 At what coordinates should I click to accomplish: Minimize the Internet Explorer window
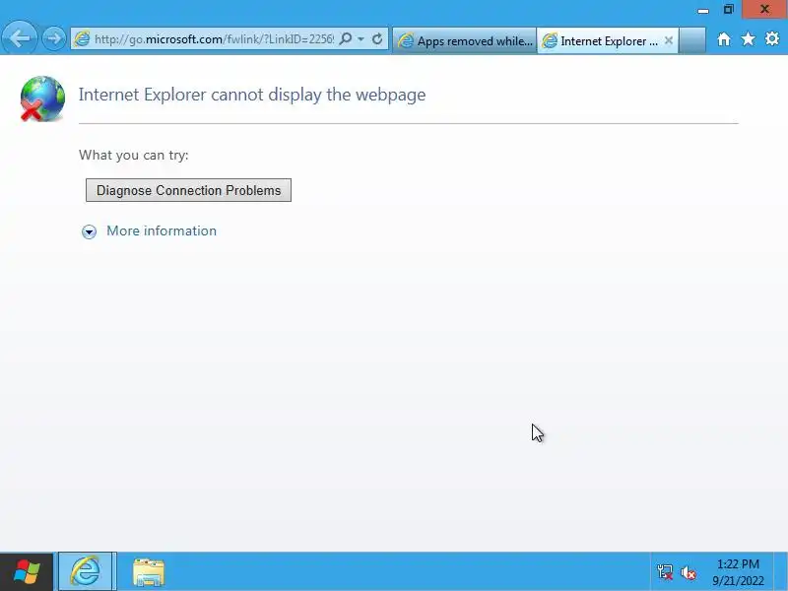pos(703,10)
